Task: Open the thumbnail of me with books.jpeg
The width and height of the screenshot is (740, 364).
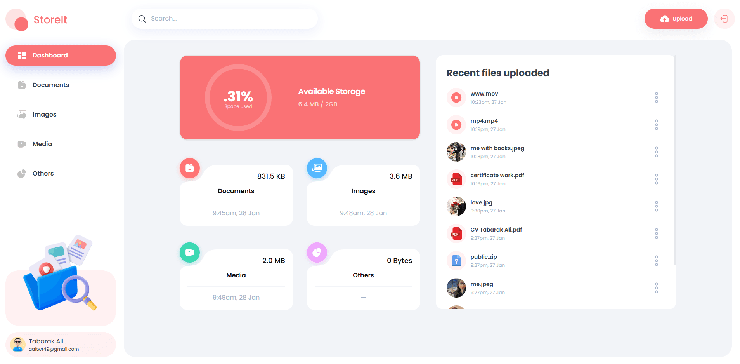Action: click(456, 152)
